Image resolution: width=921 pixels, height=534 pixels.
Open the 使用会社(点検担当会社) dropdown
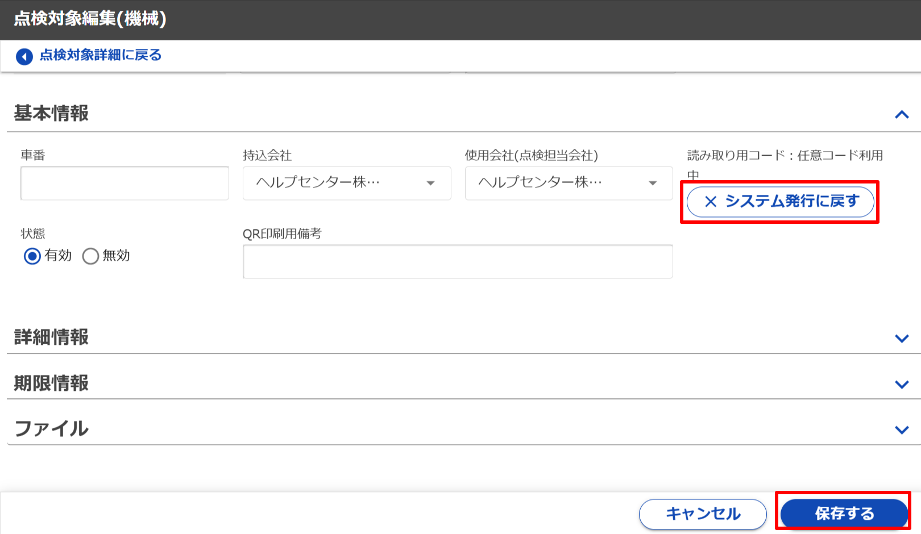[x=569, y=183]
